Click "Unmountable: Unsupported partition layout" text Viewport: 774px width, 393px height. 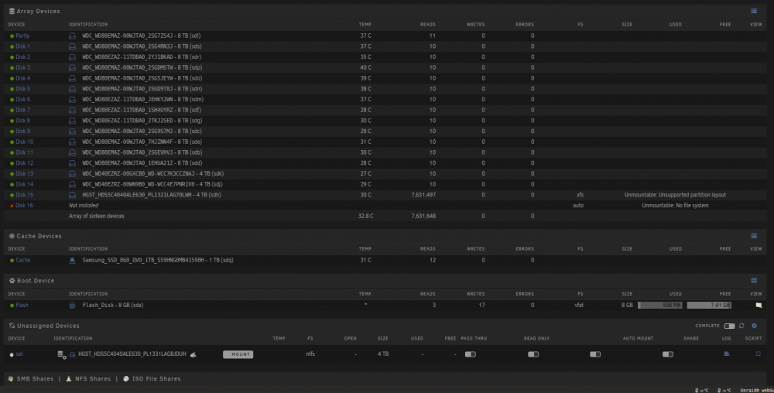(x=675, y=195)
